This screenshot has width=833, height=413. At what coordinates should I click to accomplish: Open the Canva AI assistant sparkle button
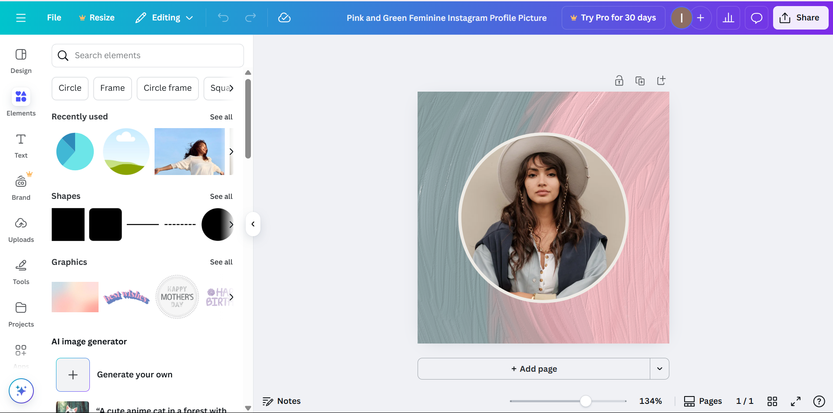(x=21, y=390)
